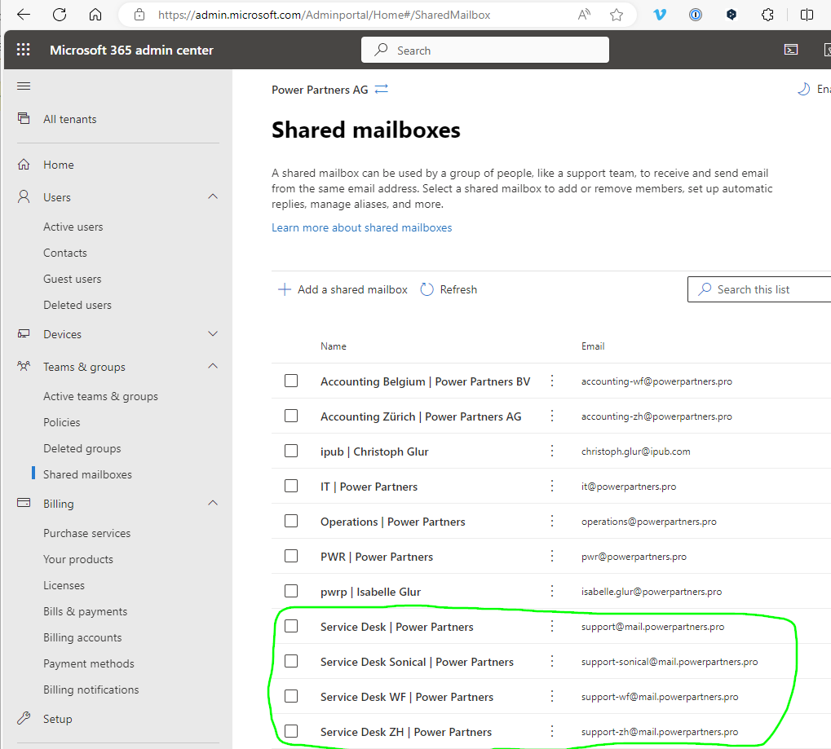This screenshot has height=749, width=831.
Task: Open the dark hexagon extension icon
Action: pos(732,15)
